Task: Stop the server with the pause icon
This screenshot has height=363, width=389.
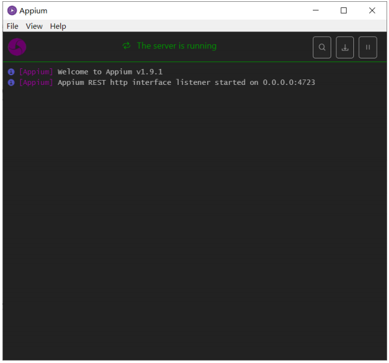Action: [367, 47]
